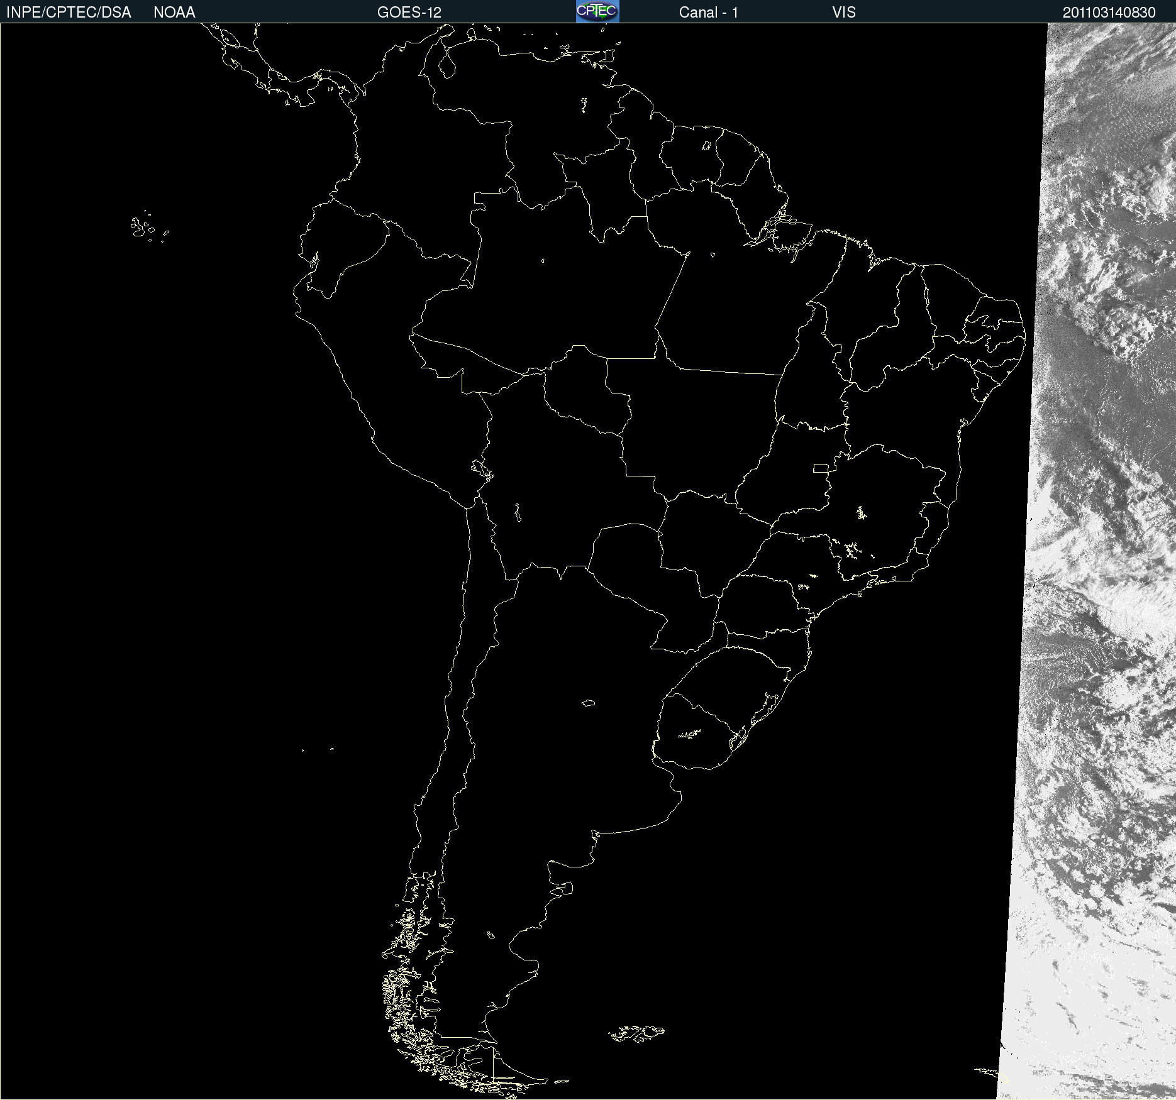
Task: Click the GOES-12 satellite label
Action: [x=409, y=13]
